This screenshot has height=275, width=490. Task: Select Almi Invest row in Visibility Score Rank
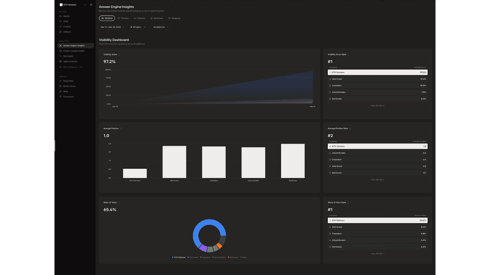point(378,79)
